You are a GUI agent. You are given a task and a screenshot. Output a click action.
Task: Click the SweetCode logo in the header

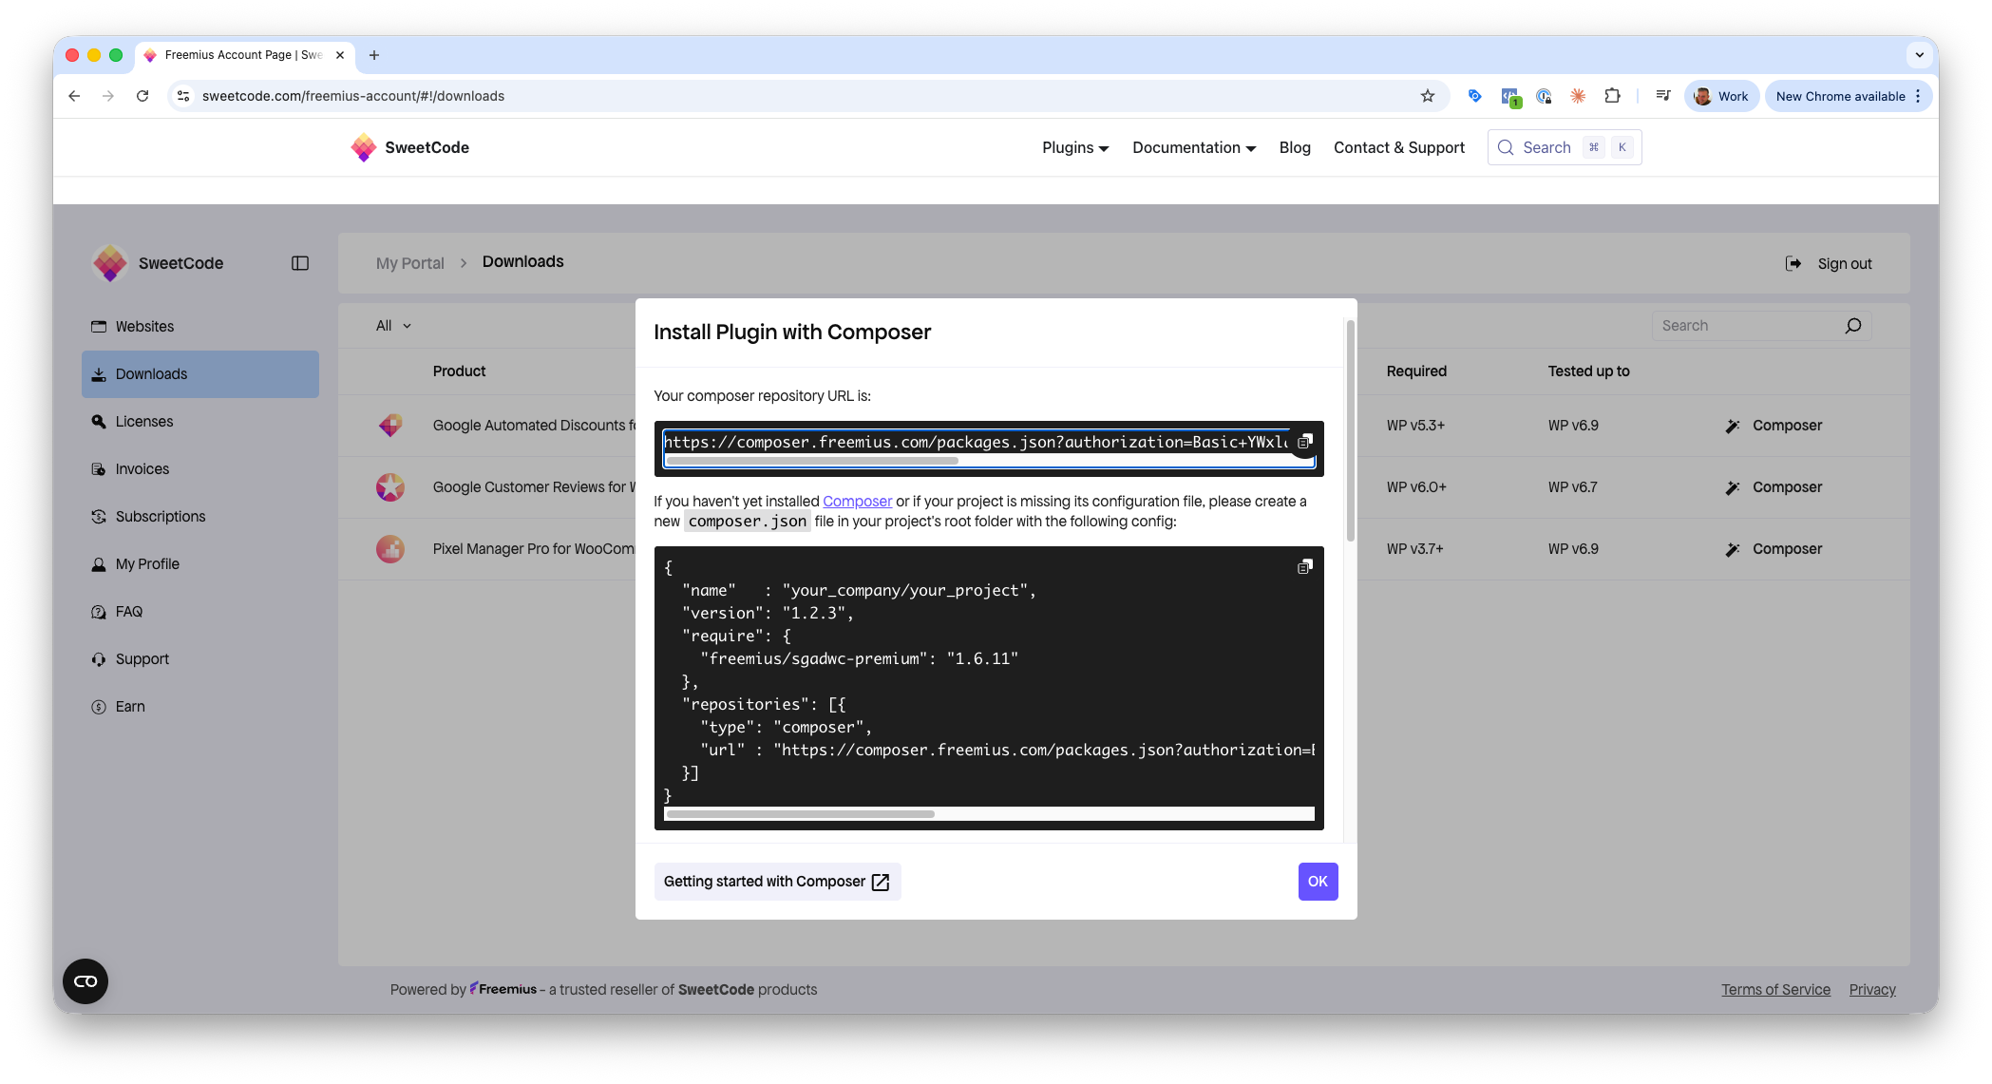tap(409, 147)
